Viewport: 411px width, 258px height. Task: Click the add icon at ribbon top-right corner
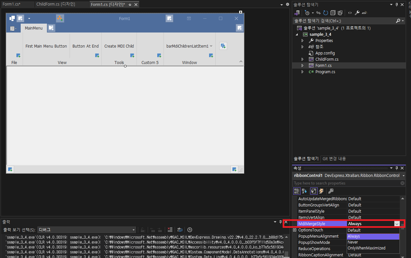(x=239, y=28)
